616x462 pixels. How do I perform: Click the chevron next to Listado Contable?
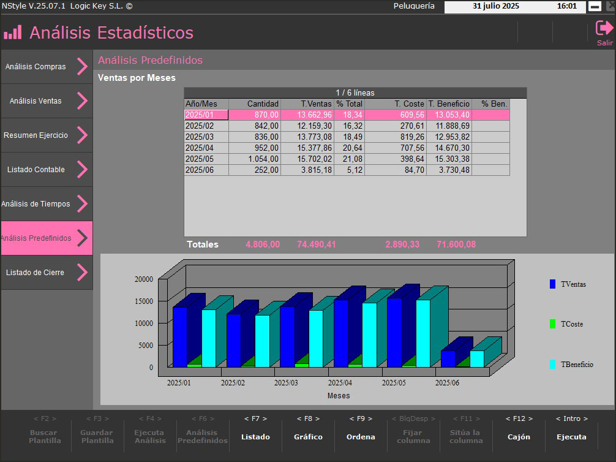[x=82, y=170]
